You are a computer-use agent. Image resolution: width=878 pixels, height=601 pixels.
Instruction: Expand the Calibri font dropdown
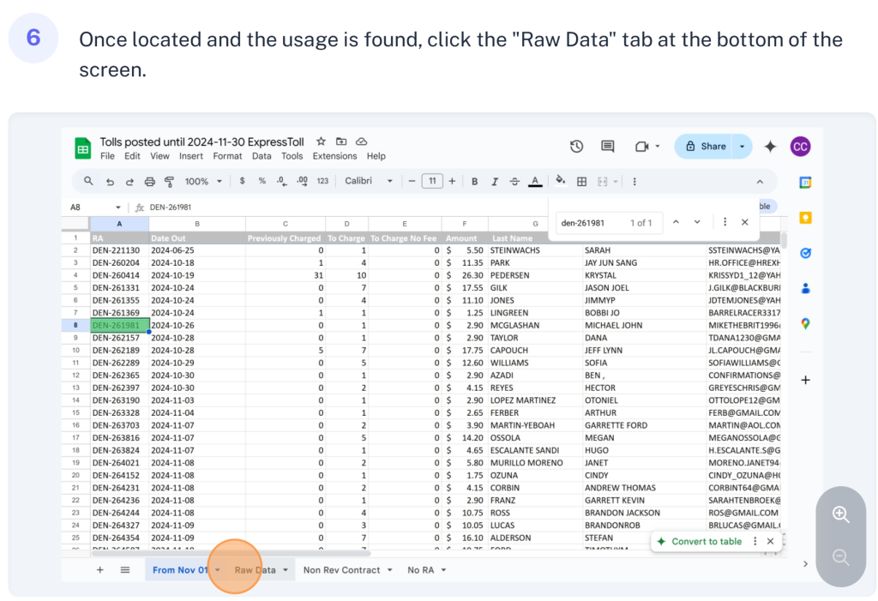coord(369,182)
